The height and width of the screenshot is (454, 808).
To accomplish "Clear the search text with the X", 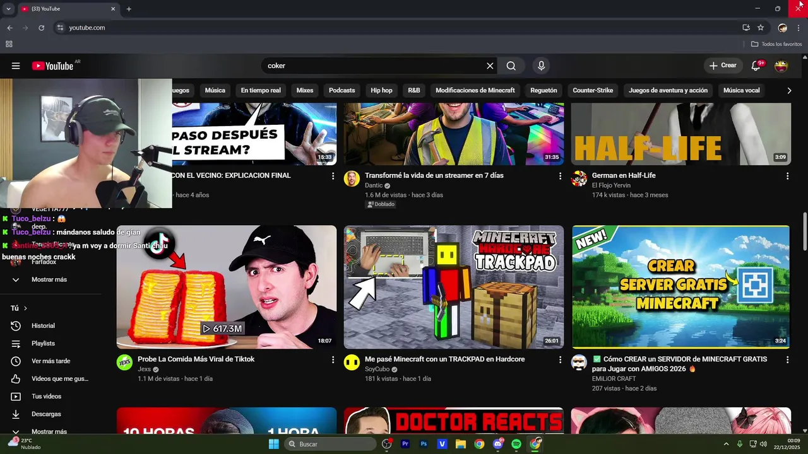I will pos(490,66).
